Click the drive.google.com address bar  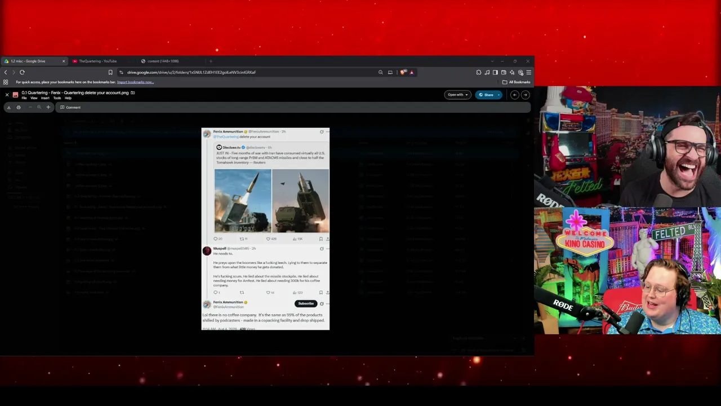(248, 72)
